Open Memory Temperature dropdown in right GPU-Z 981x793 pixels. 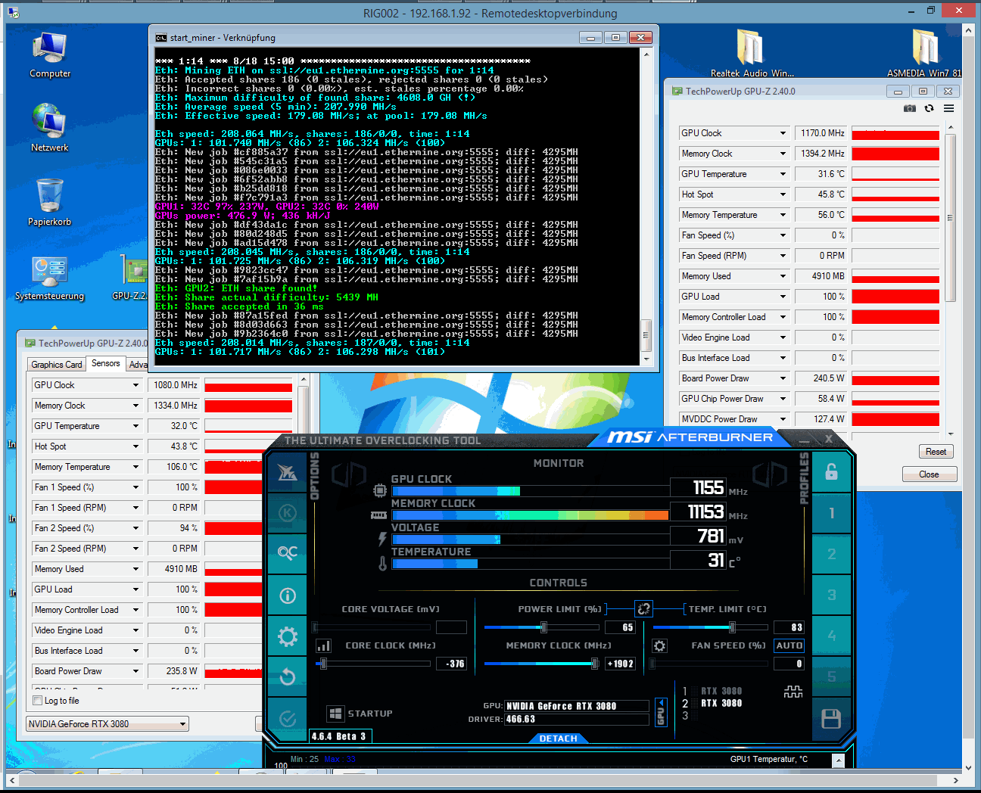point(783,215)
